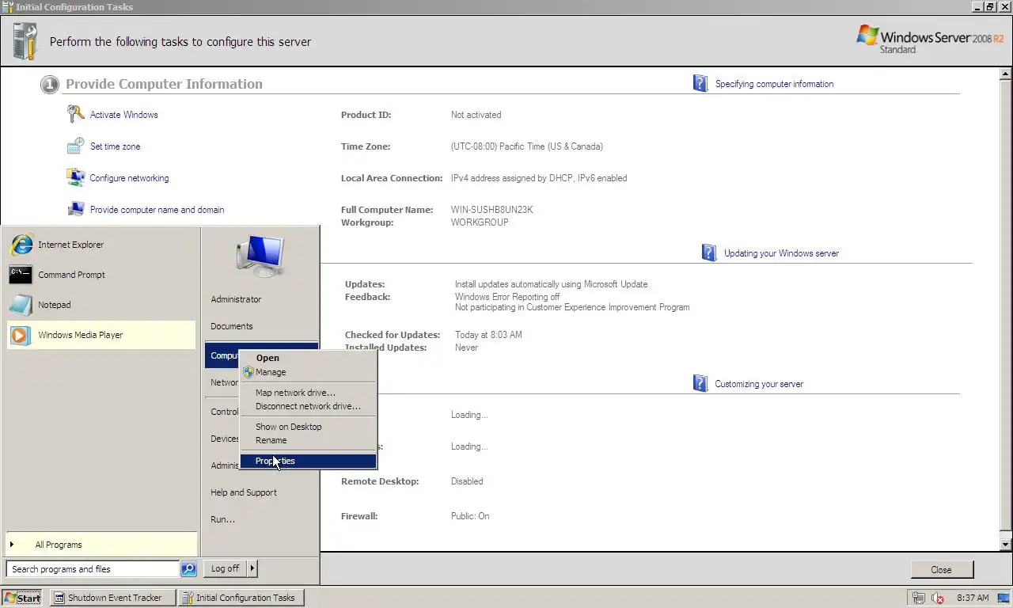Open the Customizing your server link

tap(759, 384)
